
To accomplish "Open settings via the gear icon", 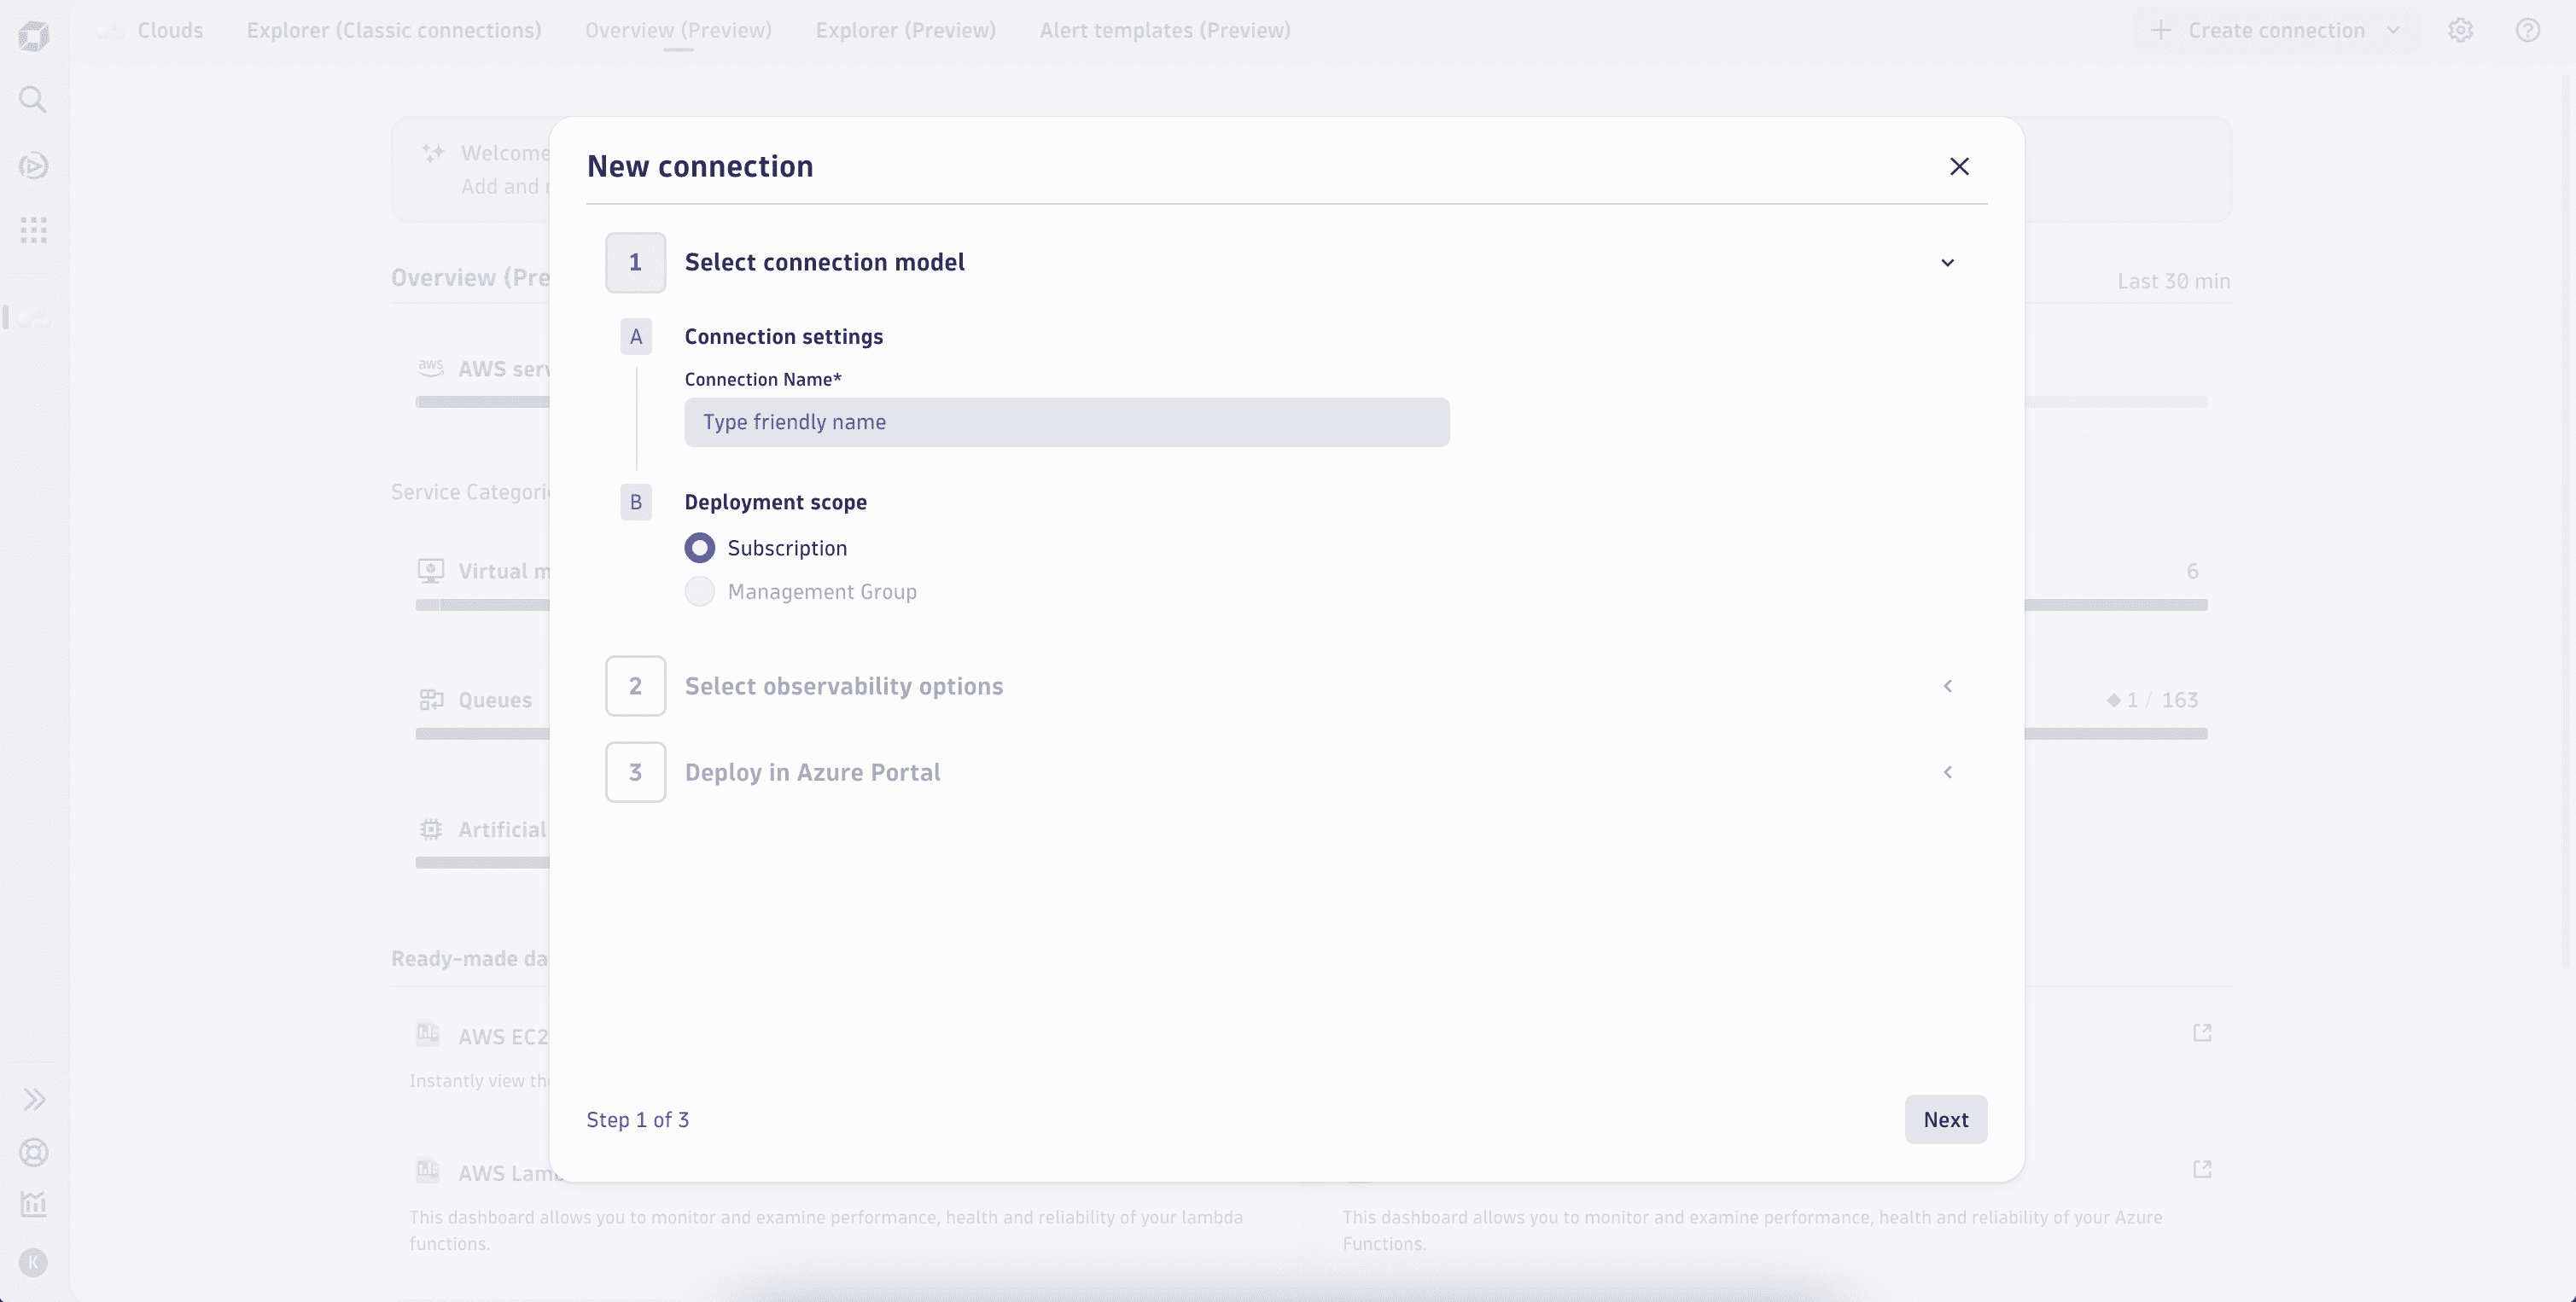I will [x=2460, y=30].
